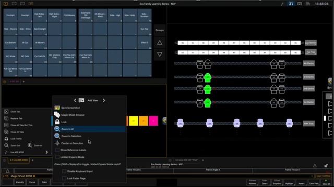Select leftmost purple FOH Truss fixture
Viewport: 334px width, 187px height.
click(x=180, y=123)
